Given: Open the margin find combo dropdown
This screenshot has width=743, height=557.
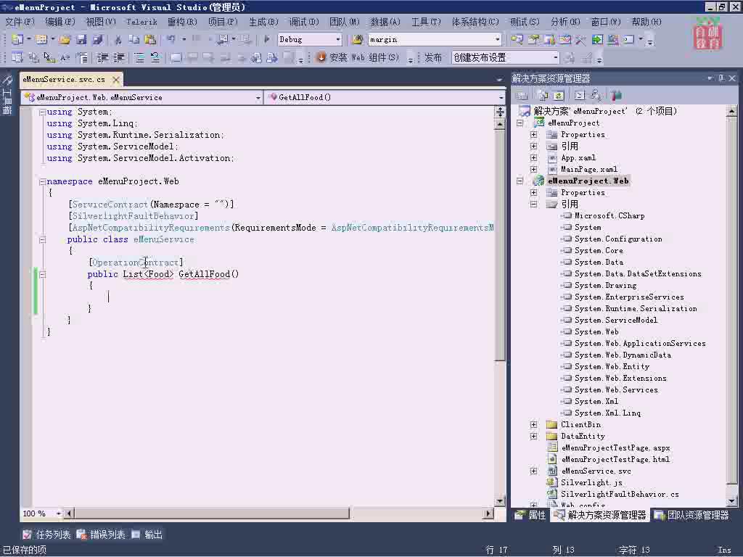Looking at the screenshot, I should [x=497, y=40].
